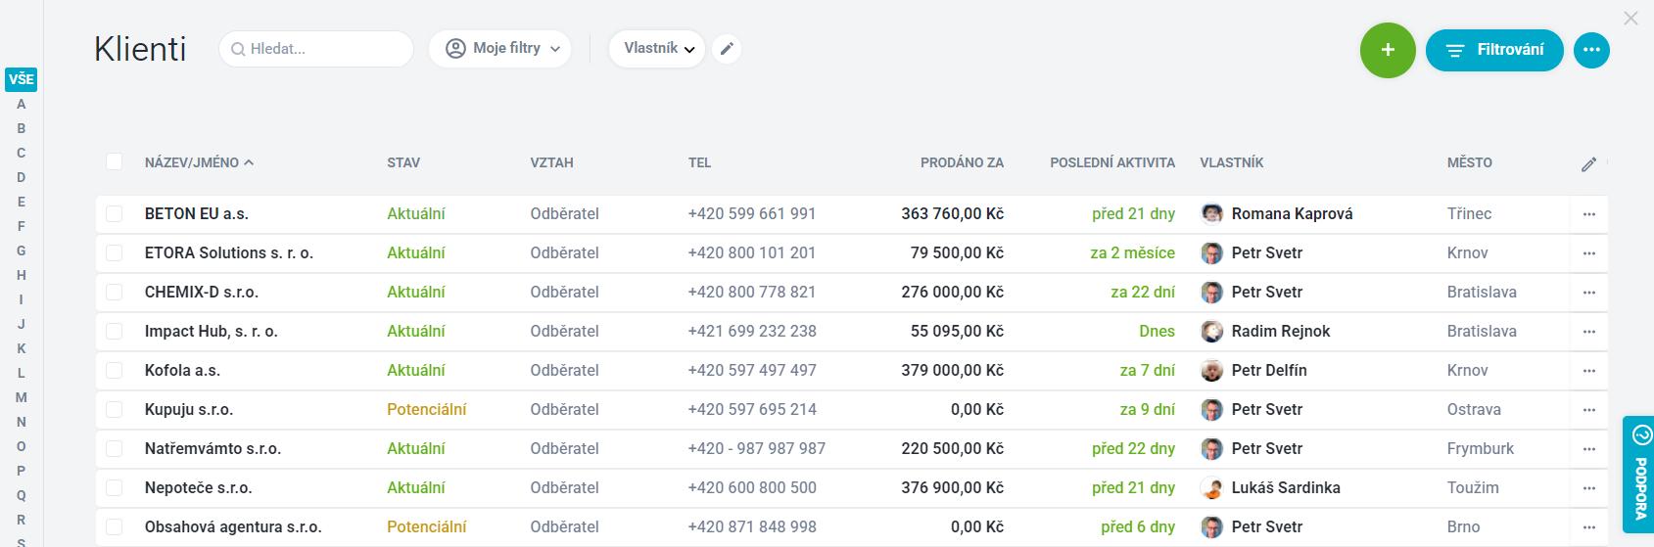
Task: Sort by NÁZEV/JMÉNO column header
Action: point(199,162)
